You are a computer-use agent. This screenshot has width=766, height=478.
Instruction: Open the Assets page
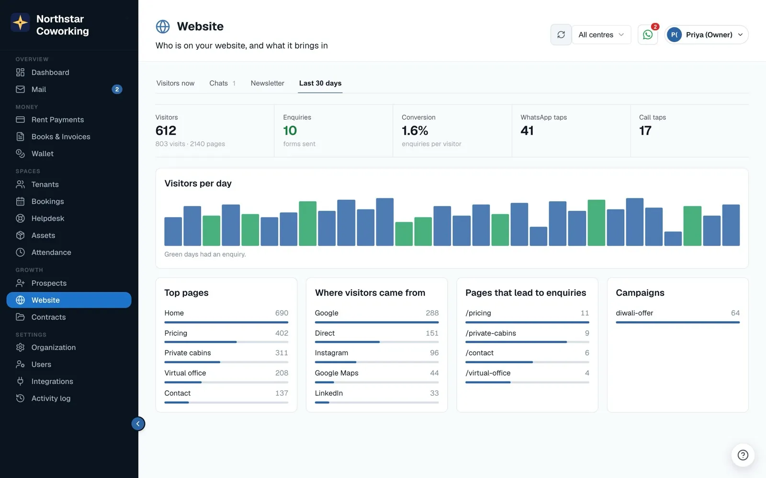69,235
